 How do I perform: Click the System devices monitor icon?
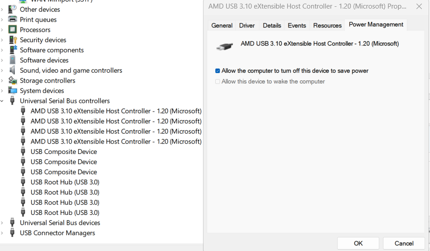coord(13,91)
